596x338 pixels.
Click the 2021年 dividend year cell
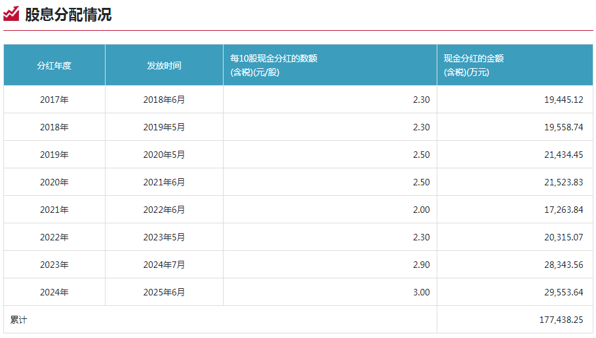(54, 210)
